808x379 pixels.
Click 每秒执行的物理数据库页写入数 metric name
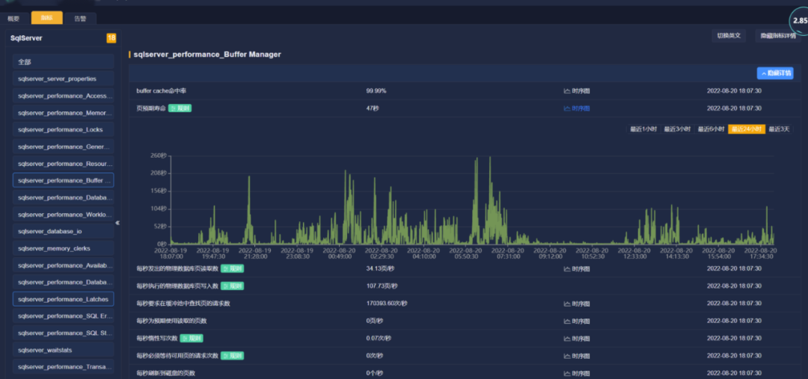177,286
